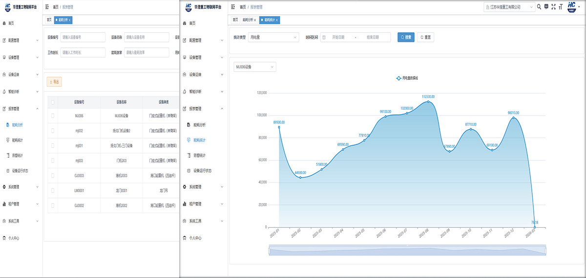This screenshot has width=586, height=278.
Task: Open 设备运行状态 in right window sidebar
Action: point(202,171)
